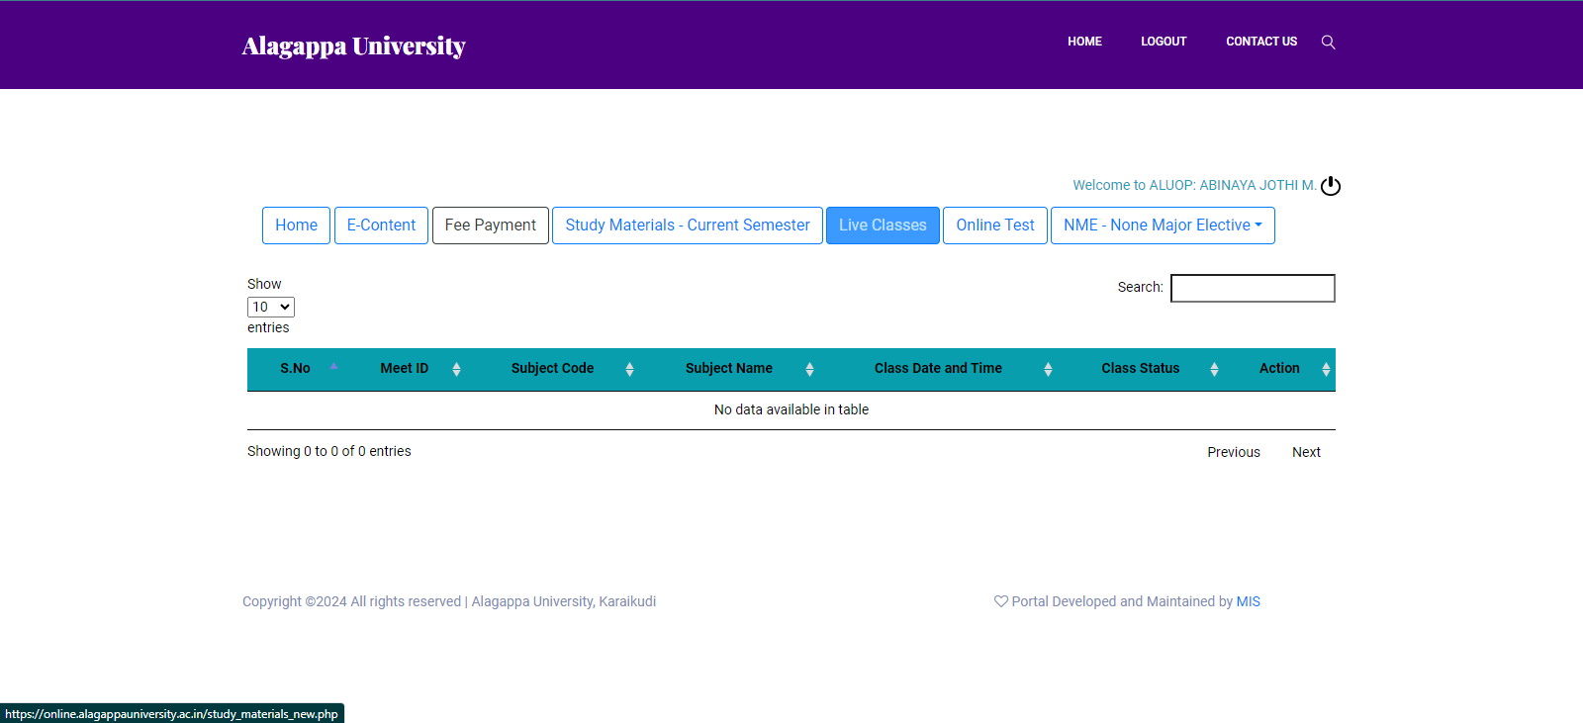Click the S.No column header text
The width and height of the screenshot is (1583, 723).
point(295,368)
